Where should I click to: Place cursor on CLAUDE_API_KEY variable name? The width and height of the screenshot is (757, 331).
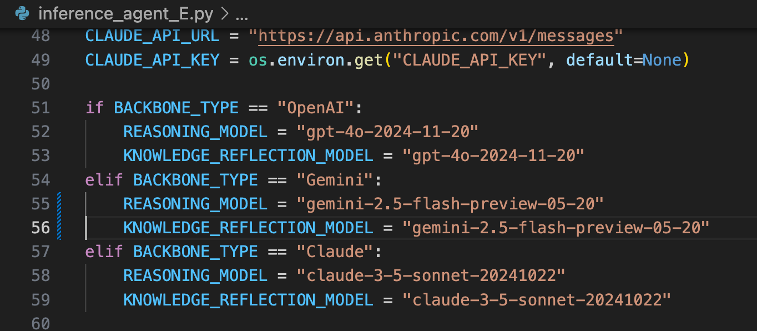(152, 60)
